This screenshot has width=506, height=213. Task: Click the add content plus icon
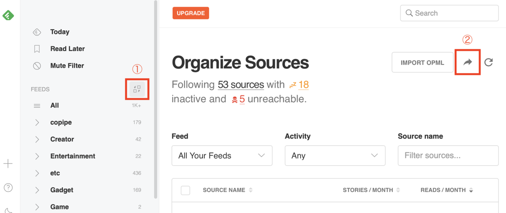click(x=8, y=164)
